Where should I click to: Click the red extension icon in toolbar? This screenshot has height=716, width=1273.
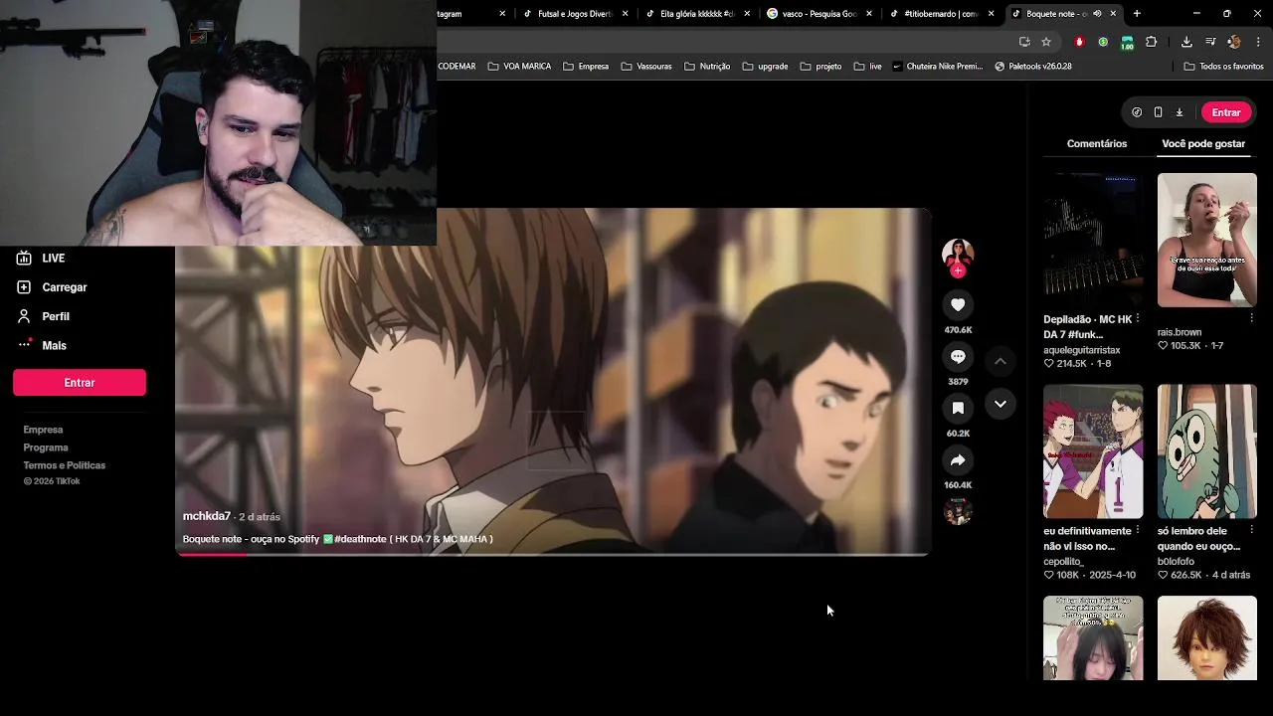(1079, 42)
